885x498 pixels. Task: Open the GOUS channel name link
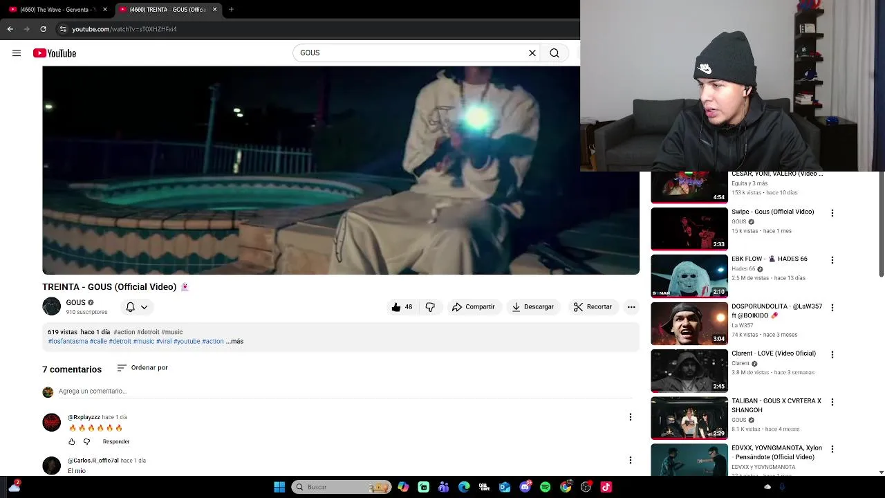(x=75, y=302)
